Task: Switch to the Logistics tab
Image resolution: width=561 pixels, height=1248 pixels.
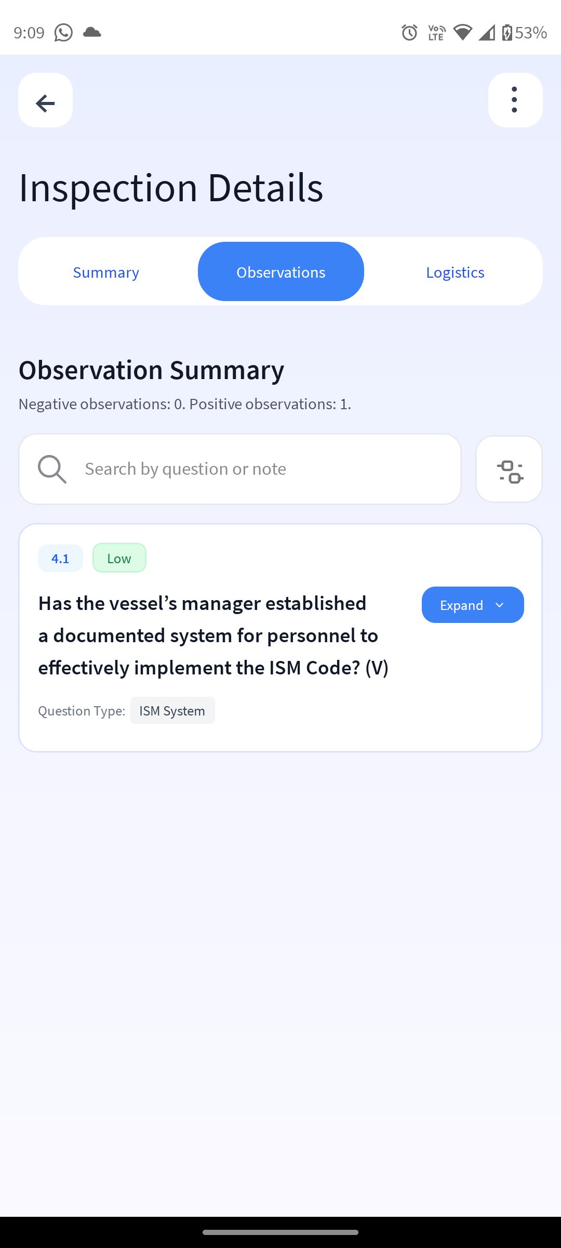Action: tap(455, 272)
